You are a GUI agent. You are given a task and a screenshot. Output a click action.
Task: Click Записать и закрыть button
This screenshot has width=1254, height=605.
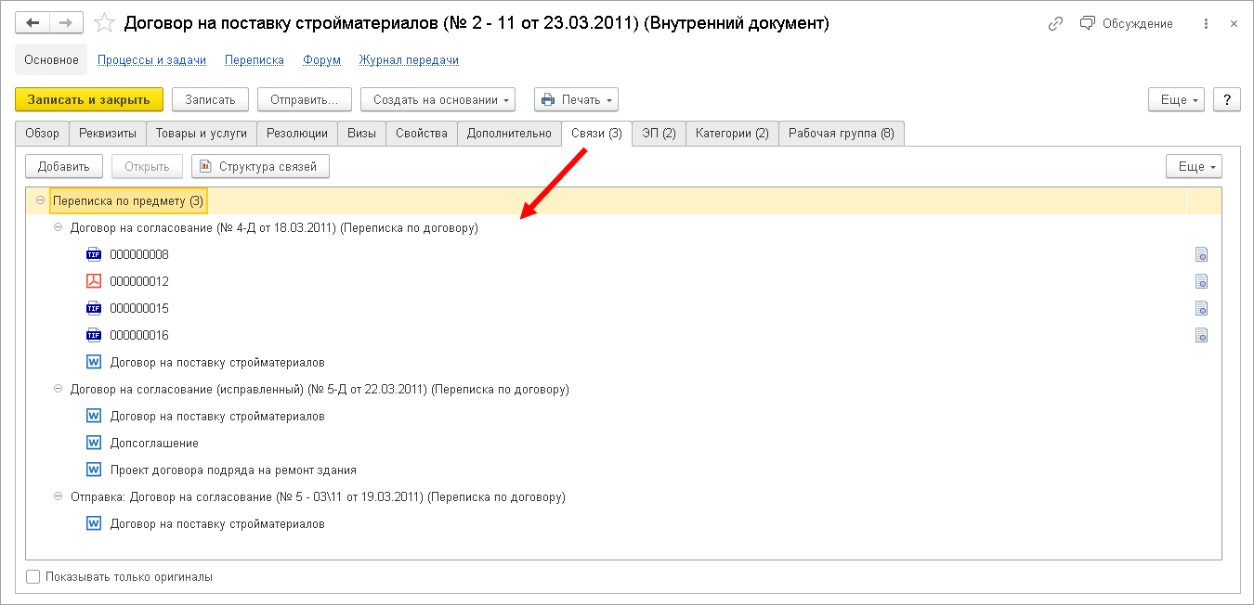(88, 99)
